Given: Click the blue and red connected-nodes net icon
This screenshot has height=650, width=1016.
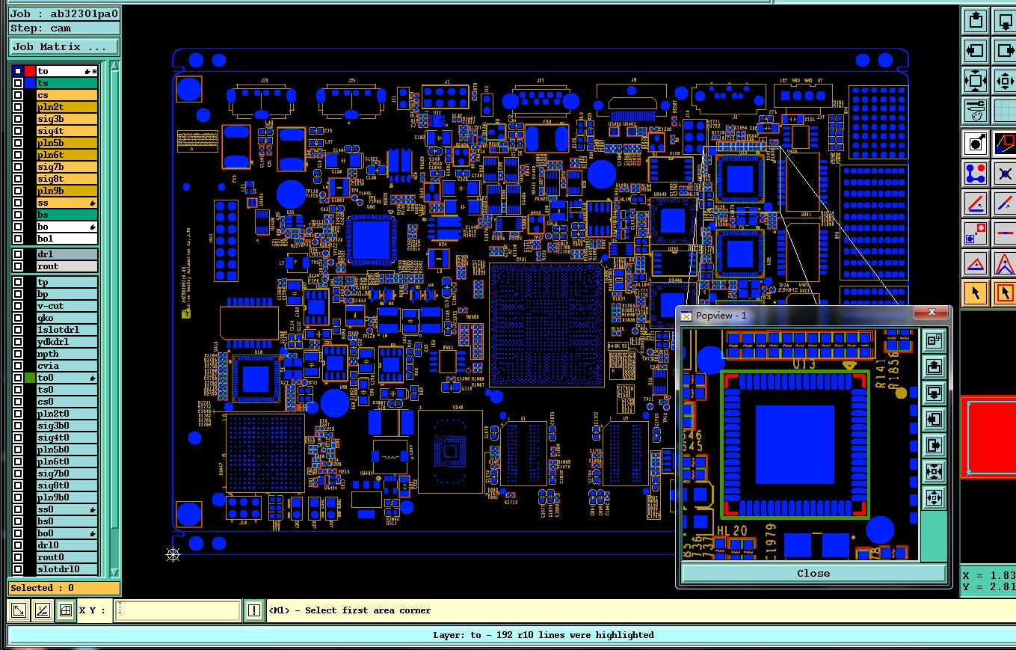Looking at the screenshot, I should click(976, 174).
